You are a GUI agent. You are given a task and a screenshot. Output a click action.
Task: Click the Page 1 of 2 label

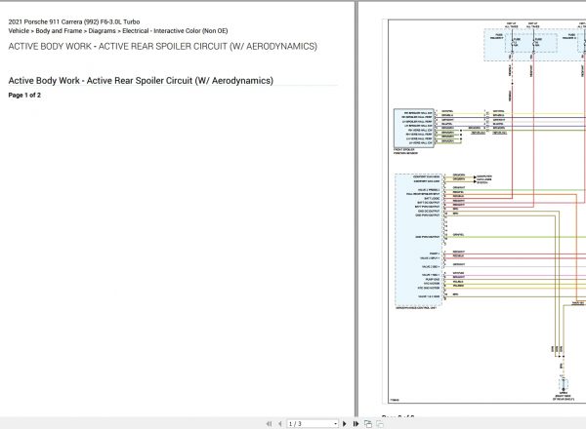24,96
